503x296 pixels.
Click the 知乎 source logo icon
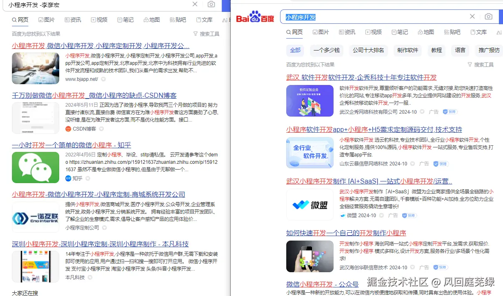point(68,178)
